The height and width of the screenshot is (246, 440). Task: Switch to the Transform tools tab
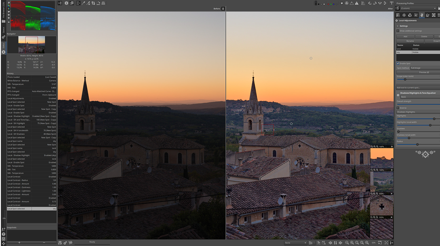[427, 15]
